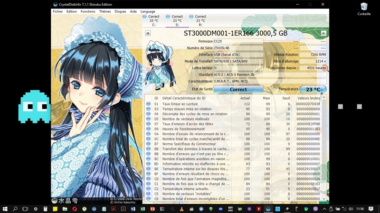Image resolution: width=380 pixels, height=213 pixels.
Task: Show hidden tray icons with the chevron
Action: [x=324, y=209]
